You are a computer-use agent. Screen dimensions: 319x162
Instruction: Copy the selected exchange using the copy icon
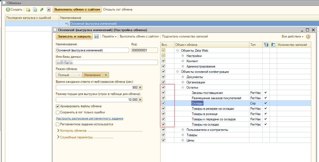tap(35, 9)
